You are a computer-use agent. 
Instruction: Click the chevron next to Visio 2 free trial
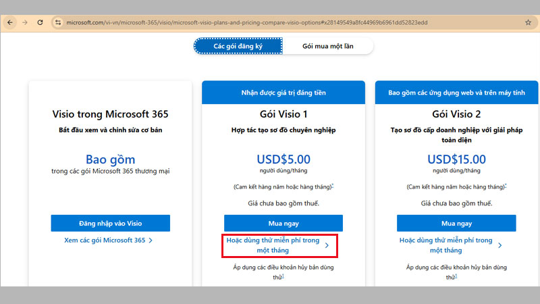tap(500, 245)
